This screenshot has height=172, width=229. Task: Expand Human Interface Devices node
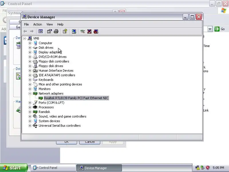pyautogui.click(x=30, y=71)
